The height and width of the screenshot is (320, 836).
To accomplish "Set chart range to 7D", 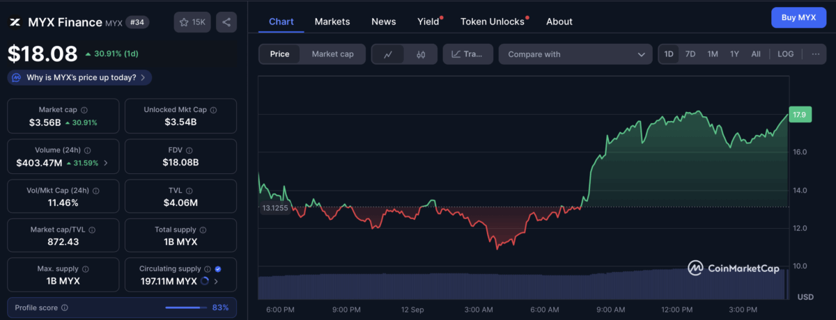I will 690,54.
